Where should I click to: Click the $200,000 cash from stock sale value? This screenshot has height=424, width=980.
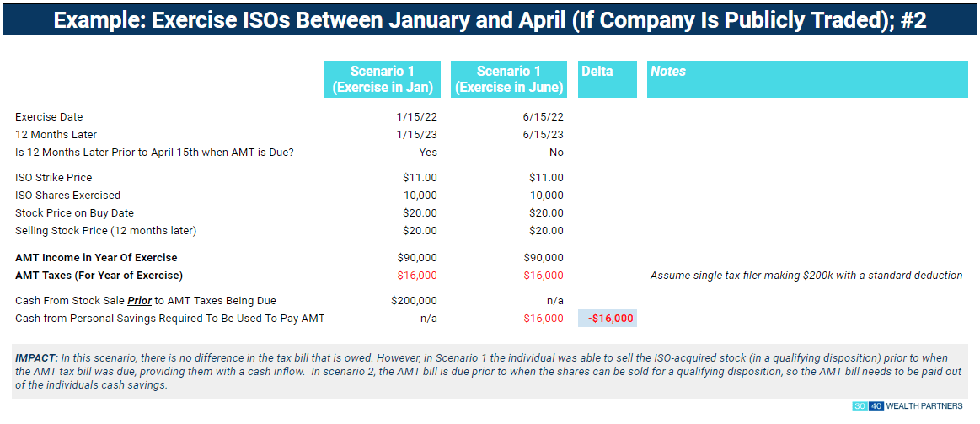pos(415,300)
